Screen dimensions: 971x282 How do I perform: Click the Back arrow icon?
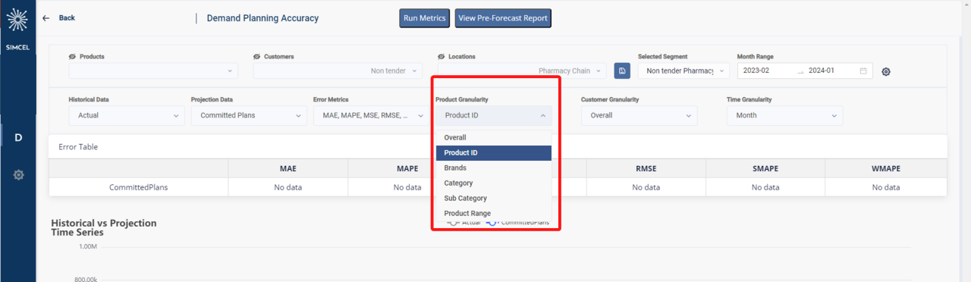coord(46,18)
